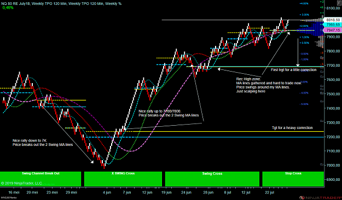Click the 24 jun date label
This screenshot has width=342, height=200.
(x=186, y=192)
